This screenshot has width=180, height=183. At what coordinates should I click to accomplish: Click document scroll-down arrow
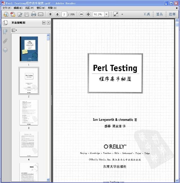pos(177,181)
